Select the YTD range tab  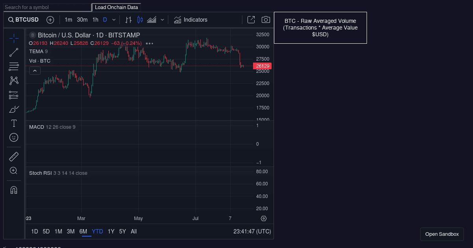tap(97, 231)
